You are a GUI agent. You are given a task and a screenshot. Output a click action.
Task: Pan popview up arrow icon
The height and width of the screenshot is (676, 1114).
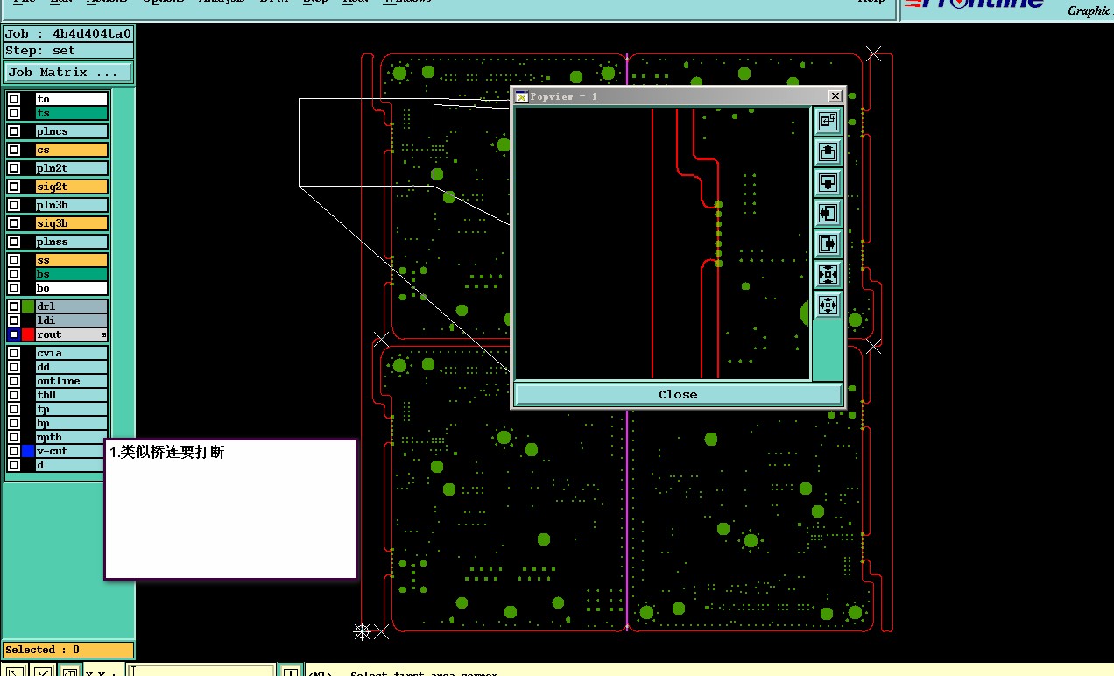pos(828,151)
